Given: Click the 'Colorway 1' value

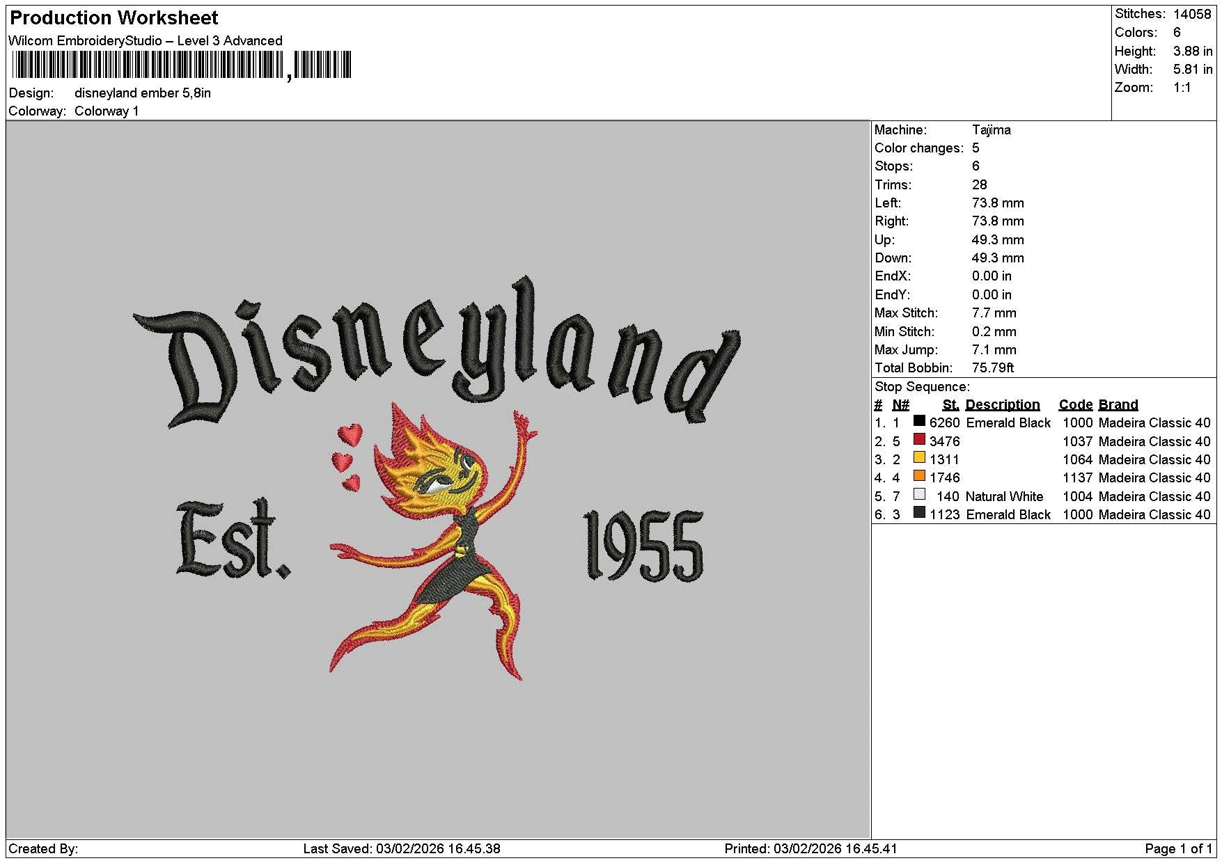Looking at the screenshot, I should tap(107, 111).
